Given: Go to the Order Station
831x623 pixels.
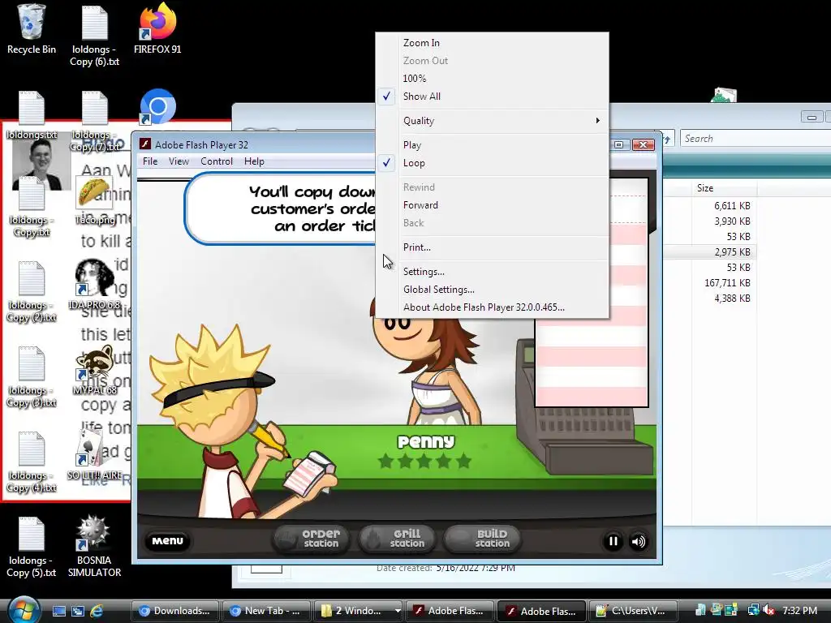Looking at the screenshot, I should point(311,539).
